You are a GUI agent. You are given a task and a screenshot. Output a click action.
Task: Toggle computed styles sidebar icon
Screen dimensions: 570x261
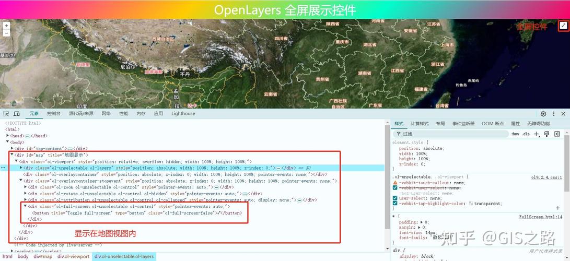click(x=557, y=134)
